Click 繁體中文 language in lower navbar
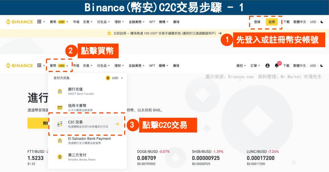329x172 pixels. 299,65
